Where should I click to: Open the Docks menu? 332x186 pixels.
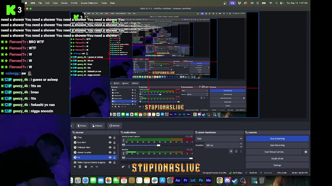[x=64, y=3]
